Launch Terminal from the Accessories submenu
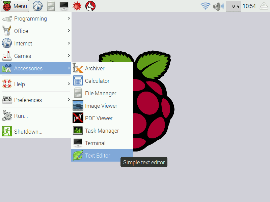Image resolution: width=270 pixels, height=202 pixels. (x=102, y=143)
